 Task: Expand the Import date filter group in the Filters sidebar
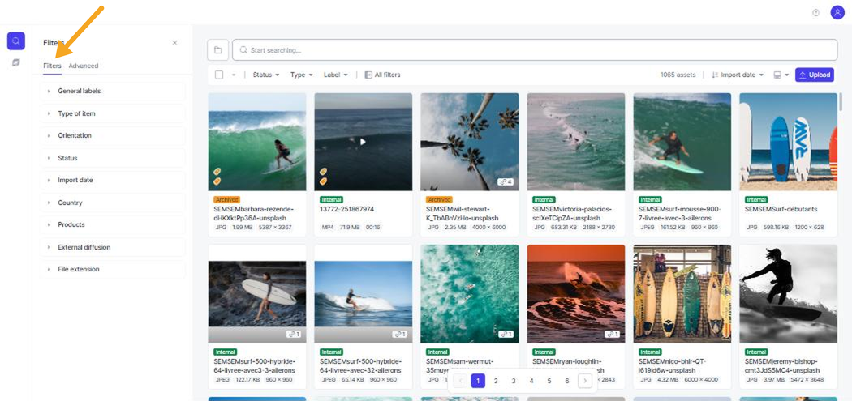coord(113,180)
